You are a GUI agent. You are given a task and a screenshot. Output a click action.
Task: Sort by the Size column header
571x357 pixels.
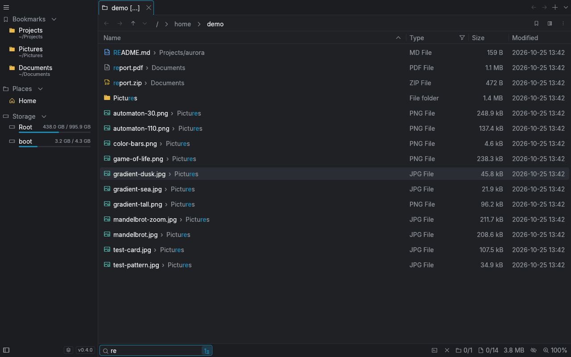[x=488, y=38]
